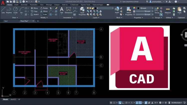Click the new drawing tab plus button
This screenshot has height=105, width=187.
[x=38, y=21]
